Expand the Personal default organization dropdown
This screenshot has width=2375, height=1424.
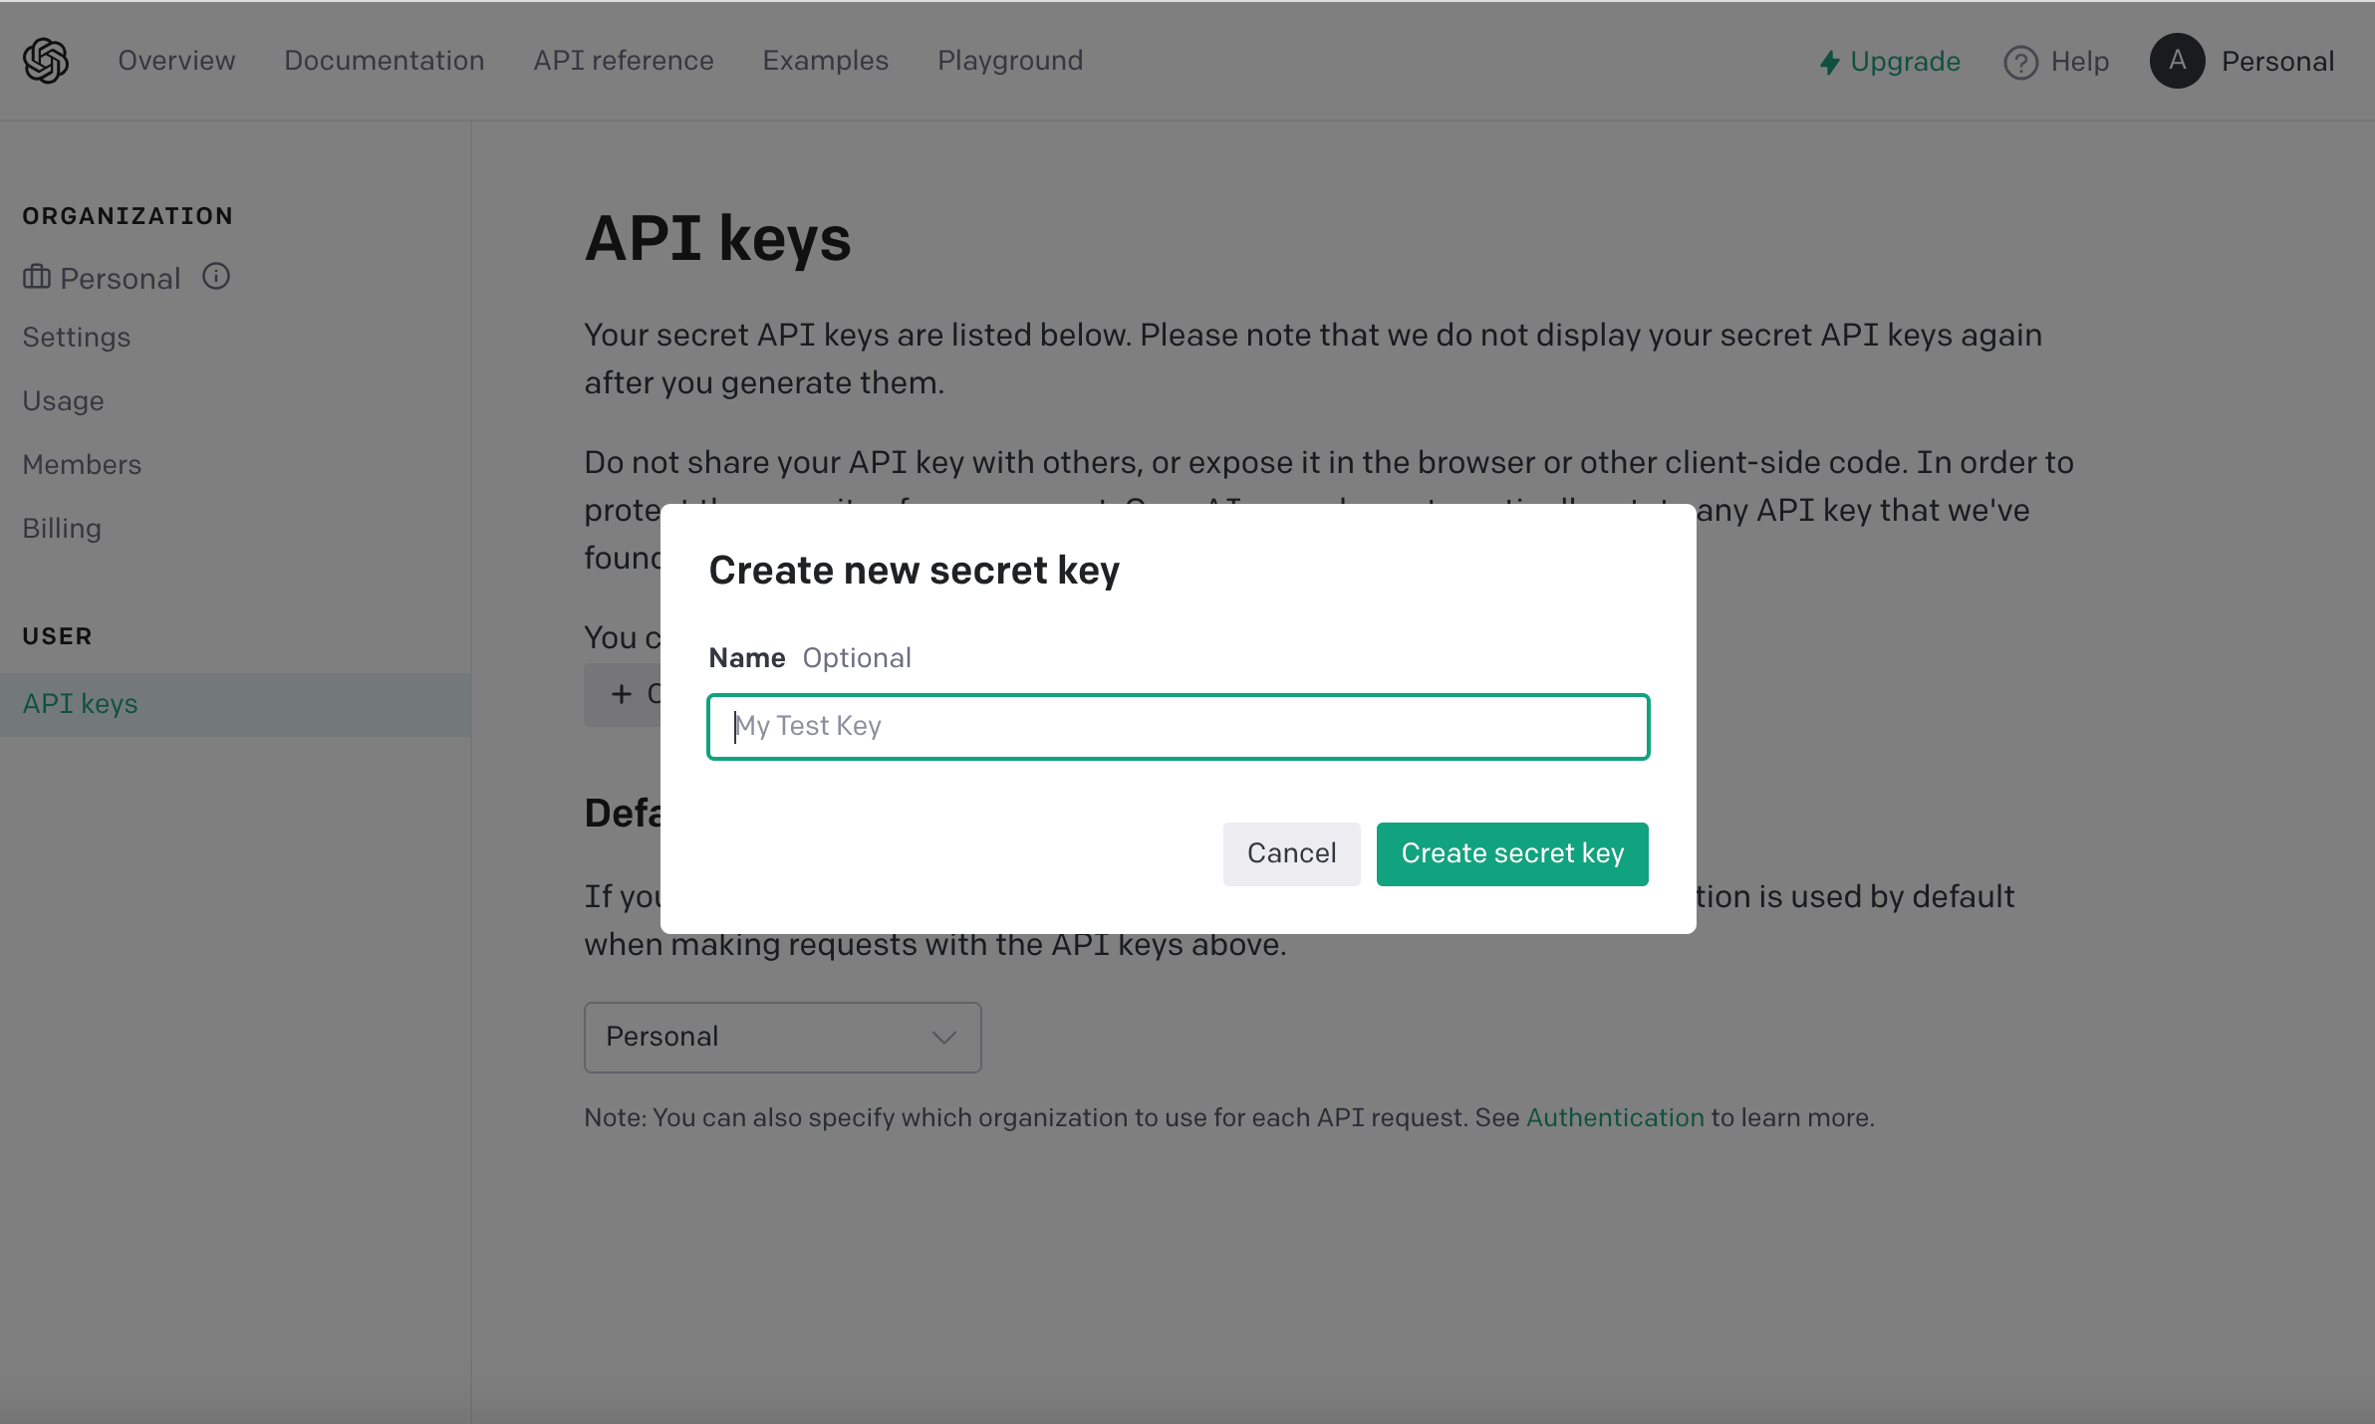coord(782,1037)
